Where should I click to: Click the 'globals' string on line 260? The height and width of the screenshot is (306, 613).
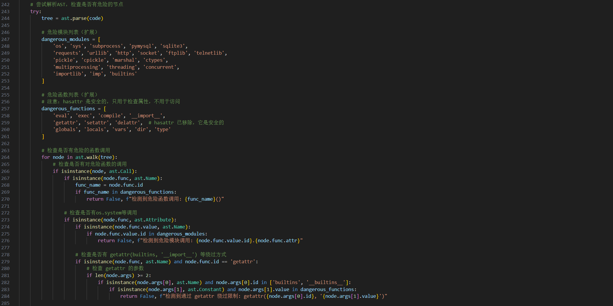tap(66, 129)
